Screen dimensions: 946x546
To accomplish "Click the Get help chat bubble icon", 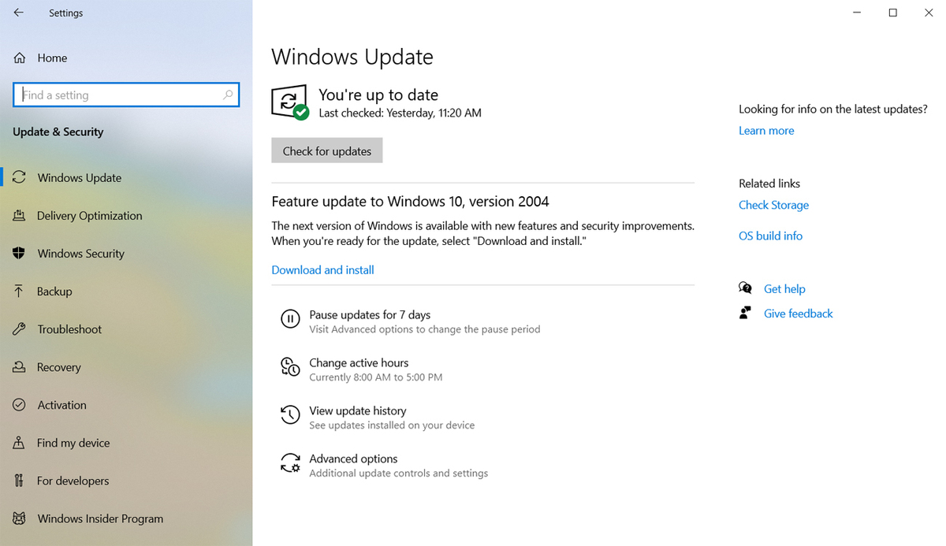I will click(x=745, y=288).
